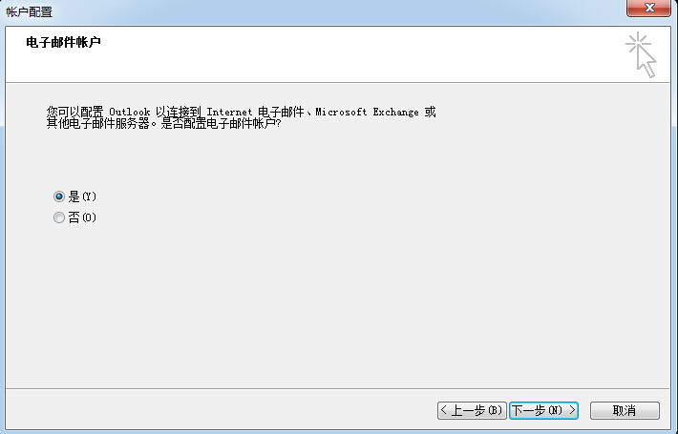This screenshot has width=678, height=434.
Task: Click the 是(Y) option label text
Action: pyautogui.click(x=83, y=196)
